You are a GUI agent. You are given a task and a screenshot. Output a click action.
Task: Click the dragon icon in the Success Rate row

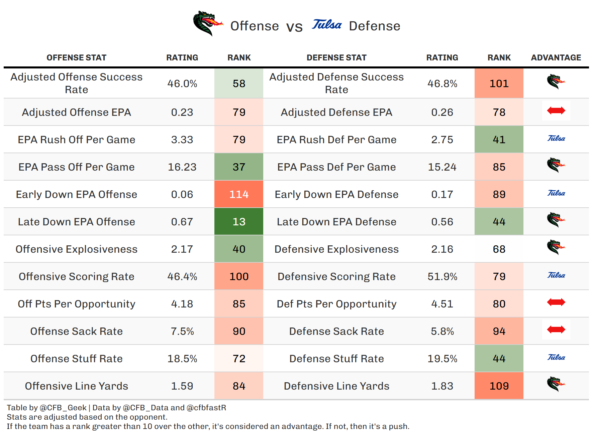(x=556, y=82)
